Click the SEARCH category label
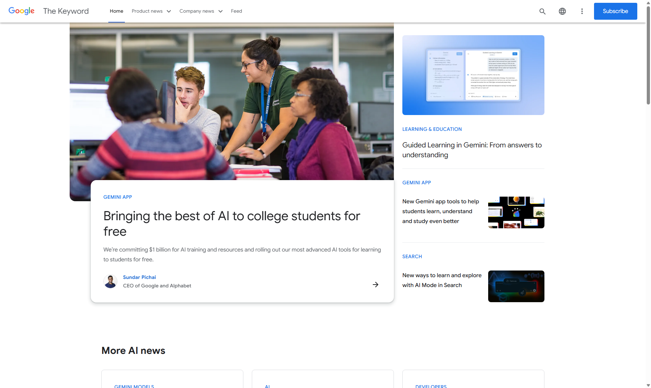Viewport: 651px width, 388px height. click(412, 256)
